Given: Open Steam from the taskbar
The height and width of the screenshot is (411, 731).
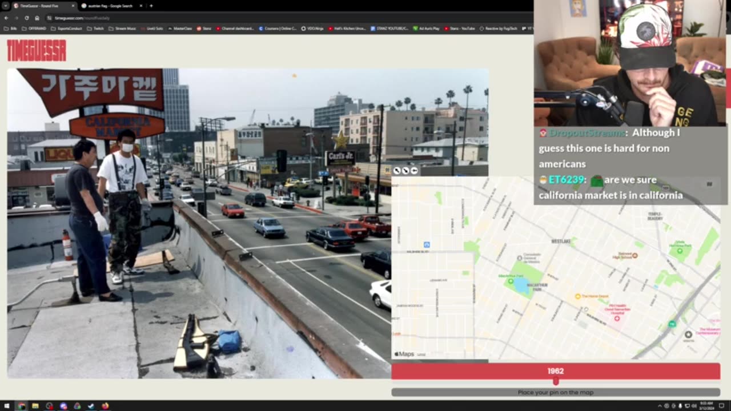Looking at the screenshot, I should (x=91, y=406).
